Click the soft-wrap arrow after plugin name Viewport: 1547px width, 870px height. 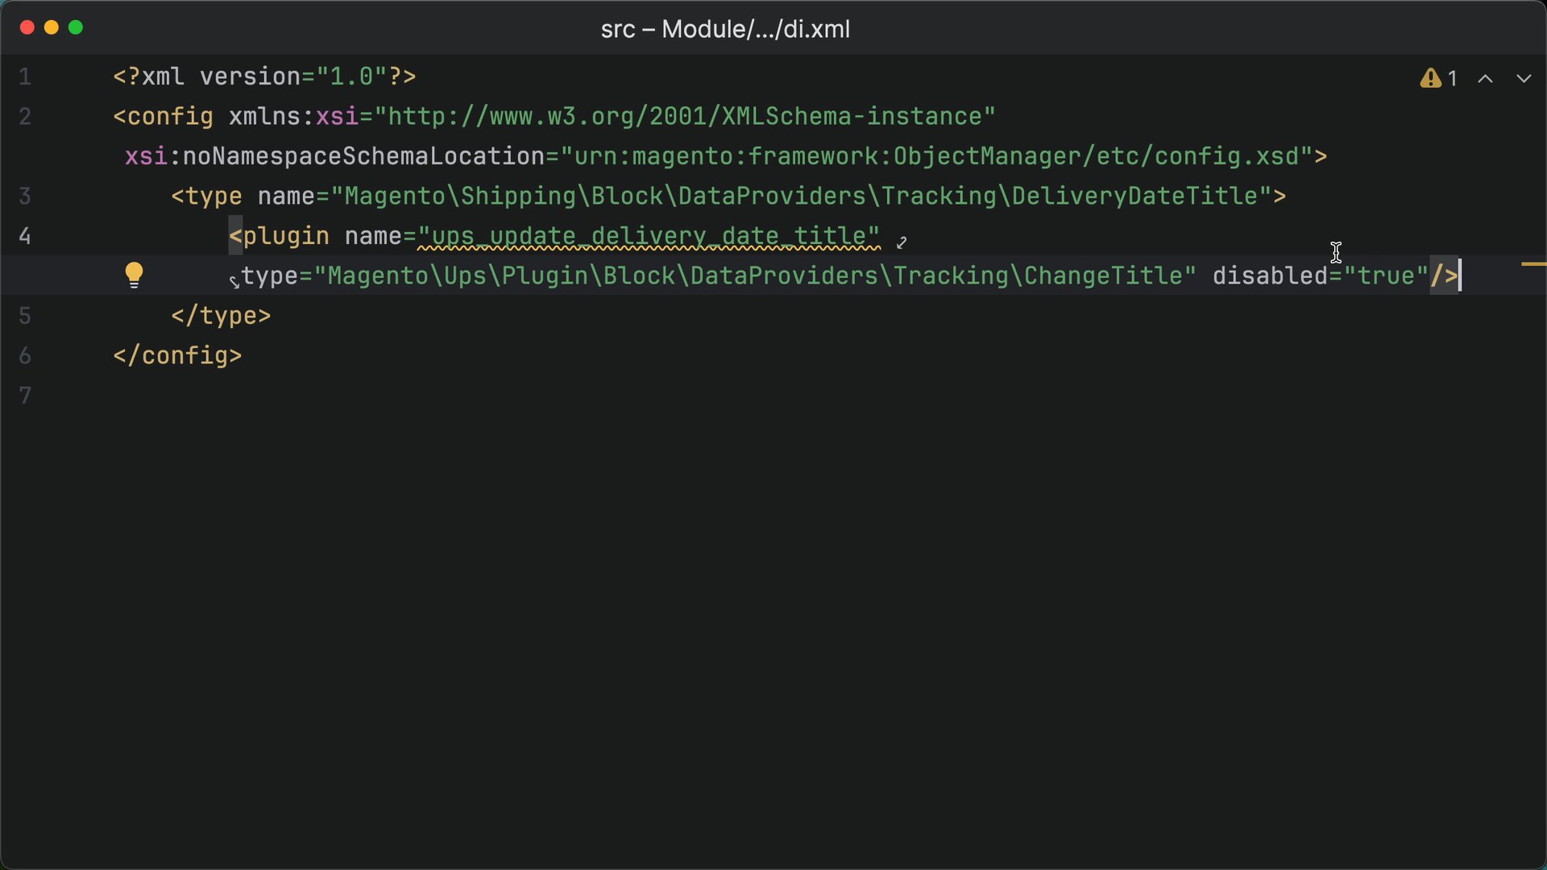[902, 242]
